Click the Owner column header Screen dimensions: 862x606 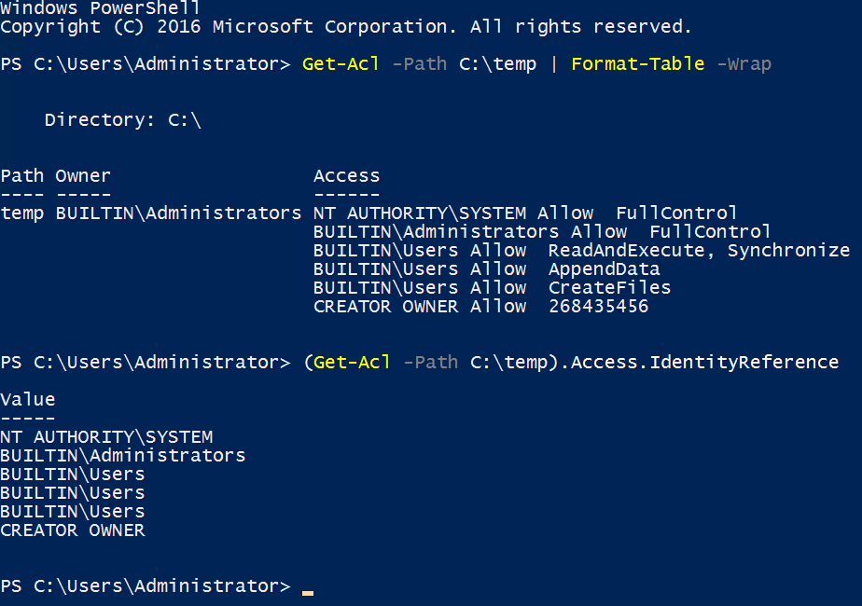pyautogui.click(x=83, y=175)
